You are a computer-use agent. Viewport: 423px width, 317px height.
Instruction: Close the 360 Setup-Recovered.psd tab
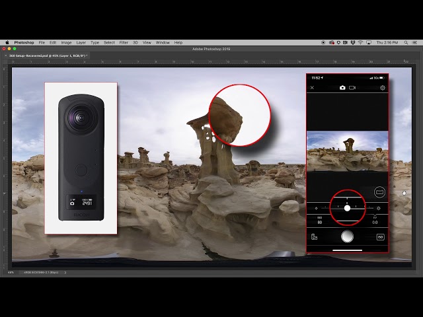point(6,55)
